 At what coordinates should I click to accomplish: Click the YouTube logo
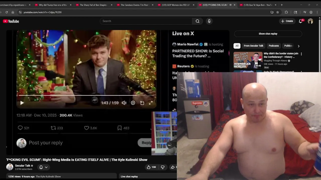tap(11, 21)
